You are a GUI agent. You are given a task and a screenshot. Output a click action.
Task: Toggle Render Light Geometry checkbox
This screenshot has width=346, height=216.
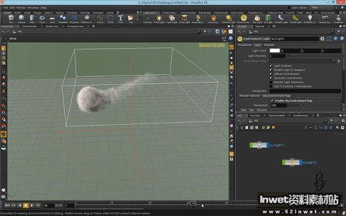click(x=271, y=82)
